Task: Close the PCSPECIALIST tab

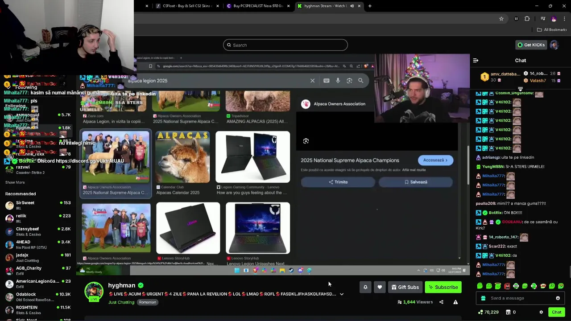Action: 289,6
